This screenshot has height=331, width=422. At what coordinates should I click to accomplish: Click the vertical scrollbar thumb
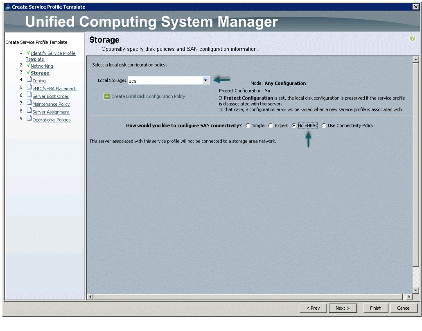pos(415,164)
